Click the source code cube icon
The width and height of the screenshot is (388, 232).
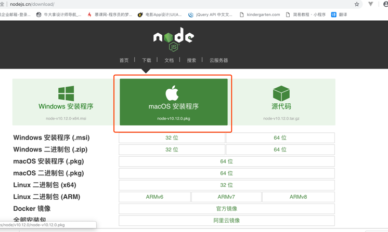(281, 93)
